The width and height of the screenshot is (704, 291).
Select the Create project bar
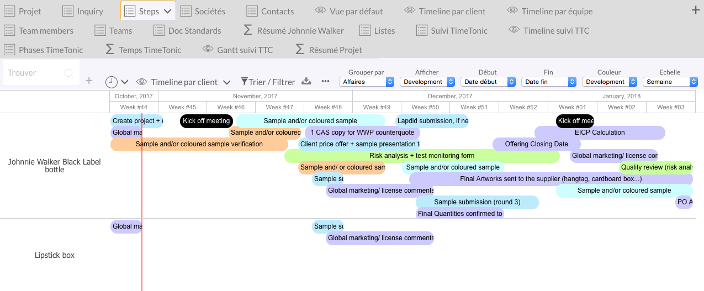point(137,121)
